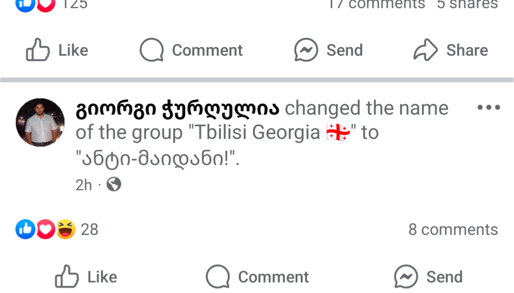The image size is (514, 293).
Task: Tap the Comment bubble icon in the bottom post
Action: point(217,276)
